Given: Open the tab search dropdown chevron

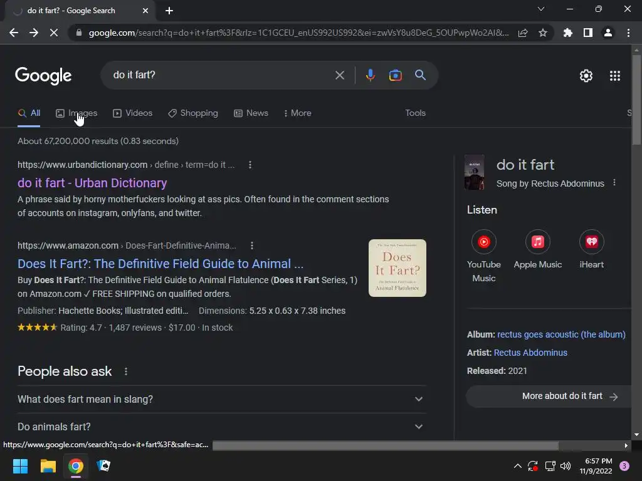Looking at the screenshot, I should click(541, 9).
